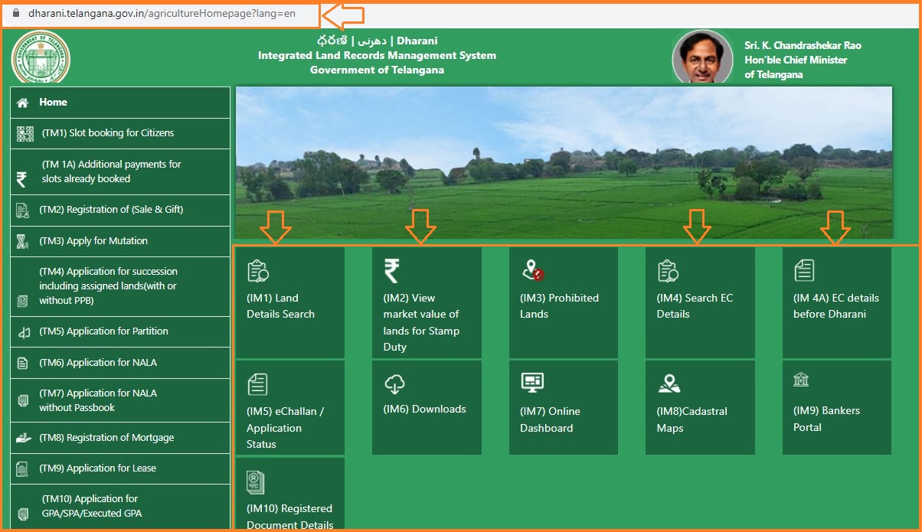This screenshot has width=922, height=532.
Task: Open (TM2) Registration of Sale & Gift
Action: click(111, 210)
